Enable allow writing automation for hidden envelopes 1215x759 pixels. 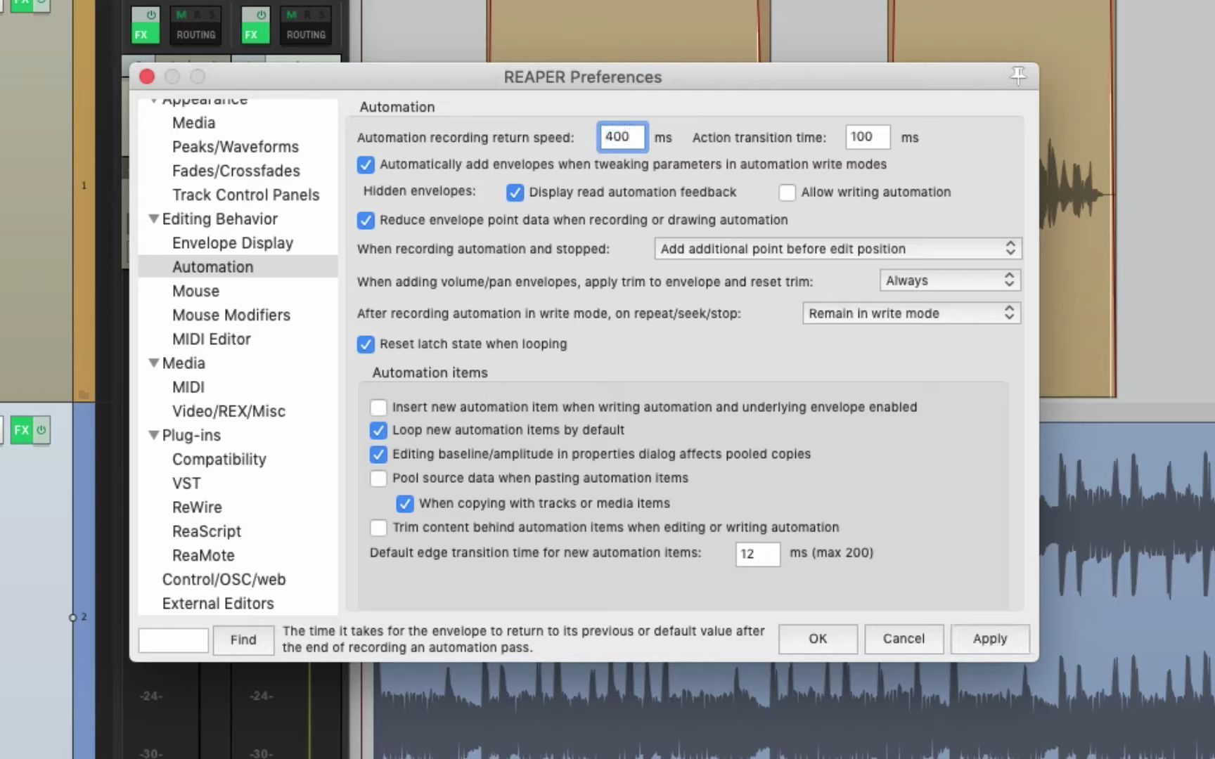tap(787, 193)
